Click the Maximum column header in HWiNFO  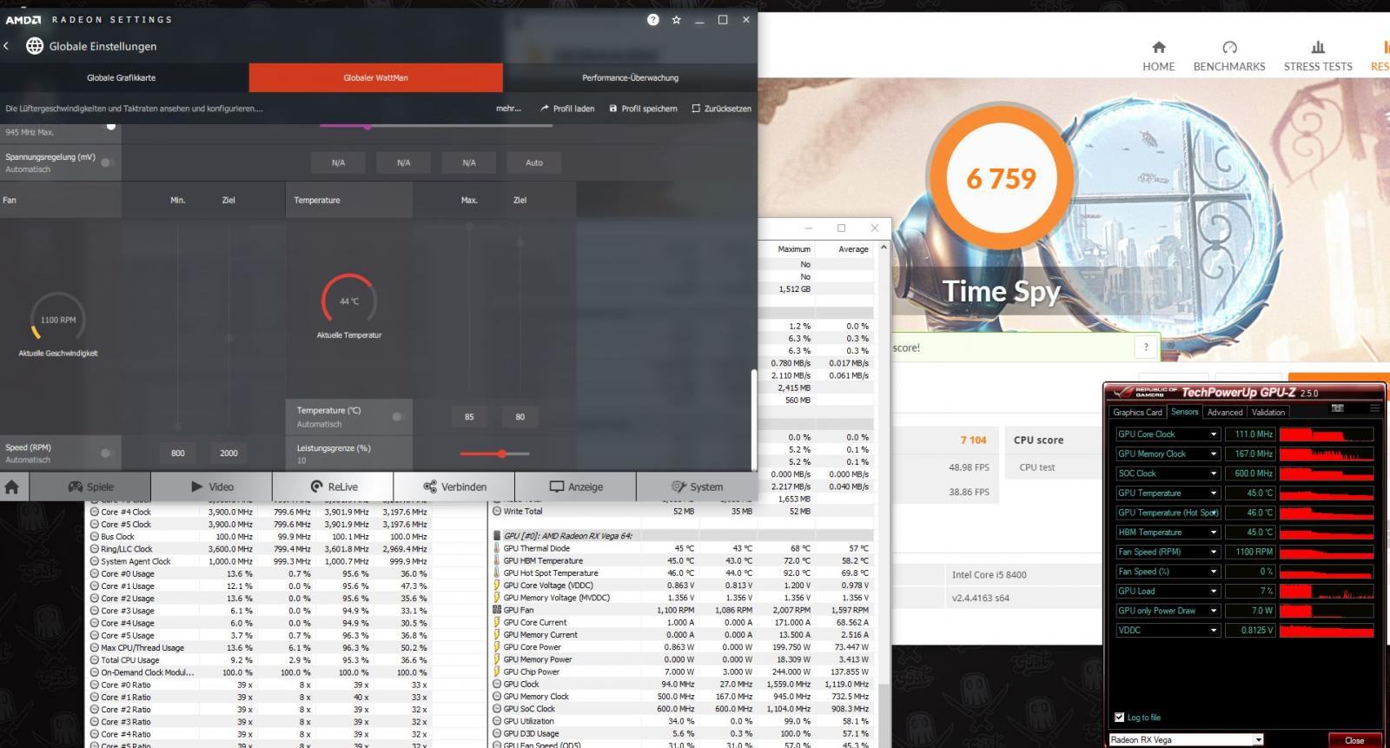pos(794,249)
